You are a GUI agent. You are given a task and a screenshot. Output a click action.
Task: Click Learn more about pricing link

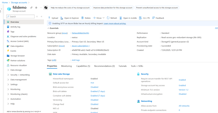(x=115, y=23)
